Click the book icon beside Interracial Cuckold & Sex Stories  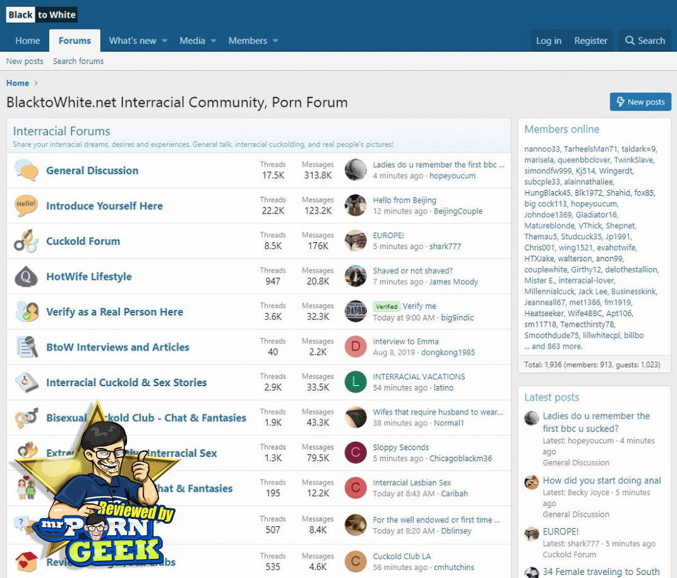pos(27,382)
